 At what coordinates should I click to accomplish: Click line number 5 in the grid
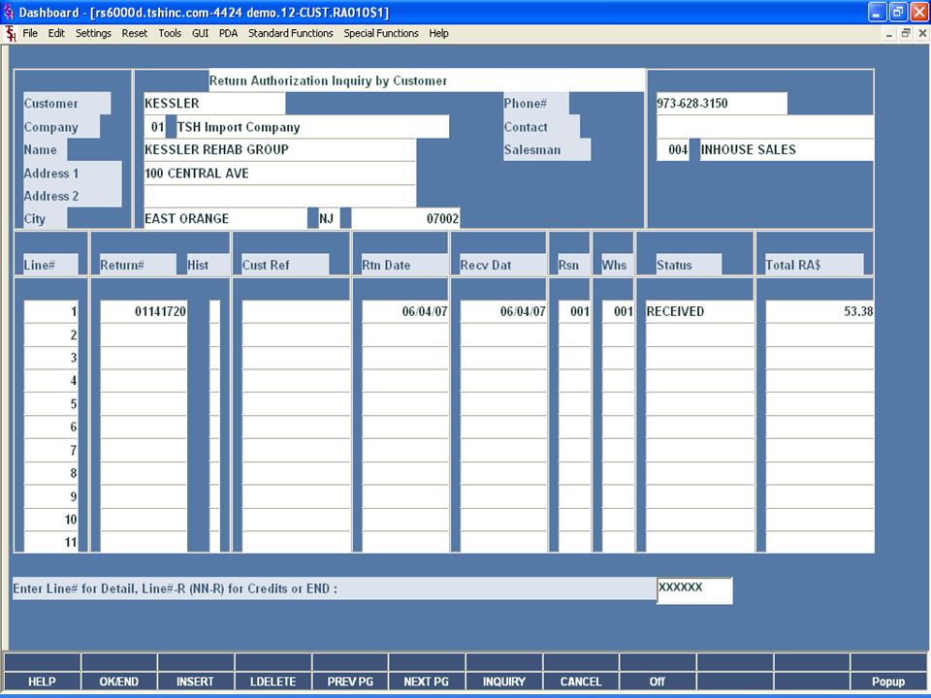tap(50, 404)
